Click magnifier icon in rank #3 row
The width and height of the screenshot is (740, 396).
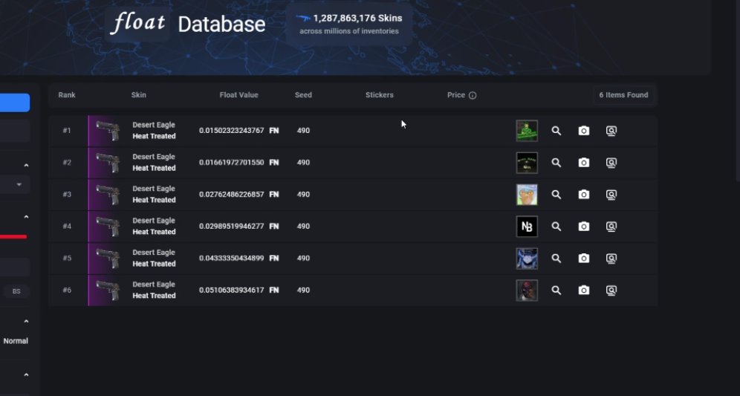[556, 195]
